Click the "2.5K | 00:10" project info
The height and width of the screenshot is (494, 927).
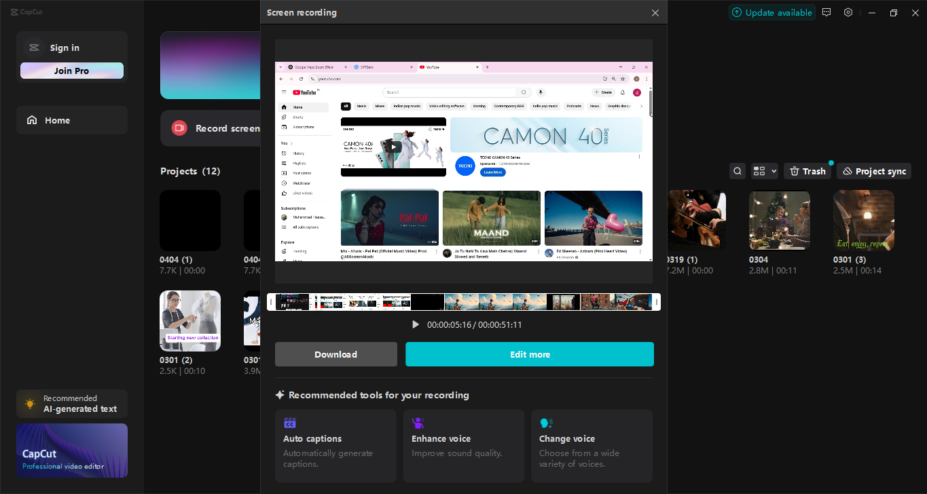coord(182,370)
